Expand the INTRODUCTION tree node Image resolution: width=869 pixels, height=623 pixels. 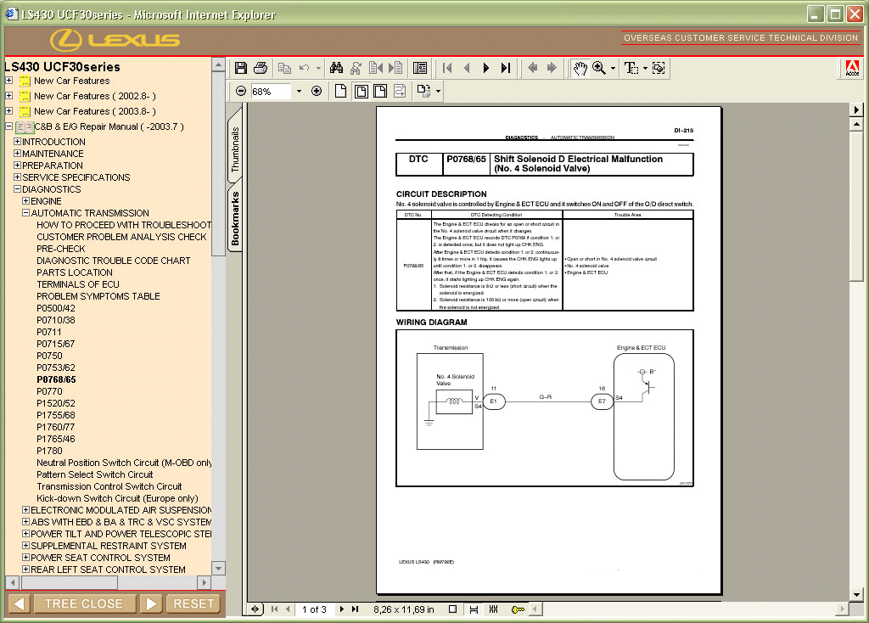(17, 142)
